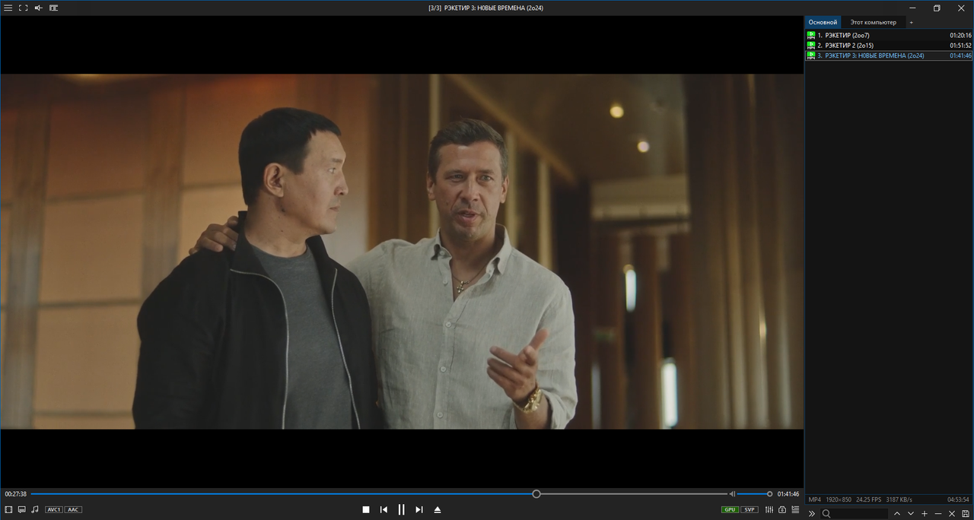This screenshot has width=974, height=520.
Task: Adjust the volume slider
Action: pyautogui.click(x=754, y=494)
